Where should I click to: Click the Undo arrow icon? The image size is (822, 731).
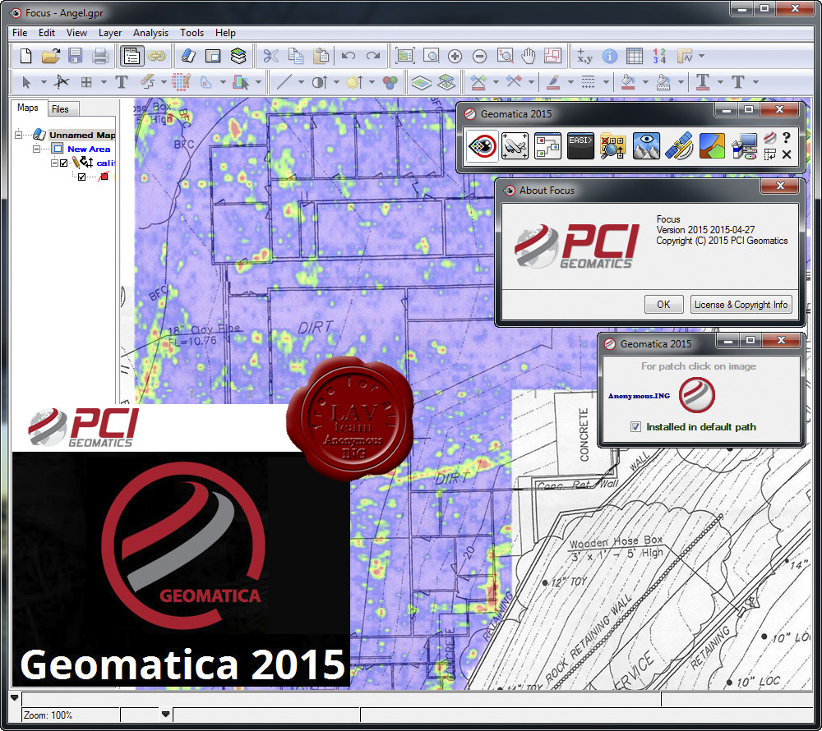point(348,56)
